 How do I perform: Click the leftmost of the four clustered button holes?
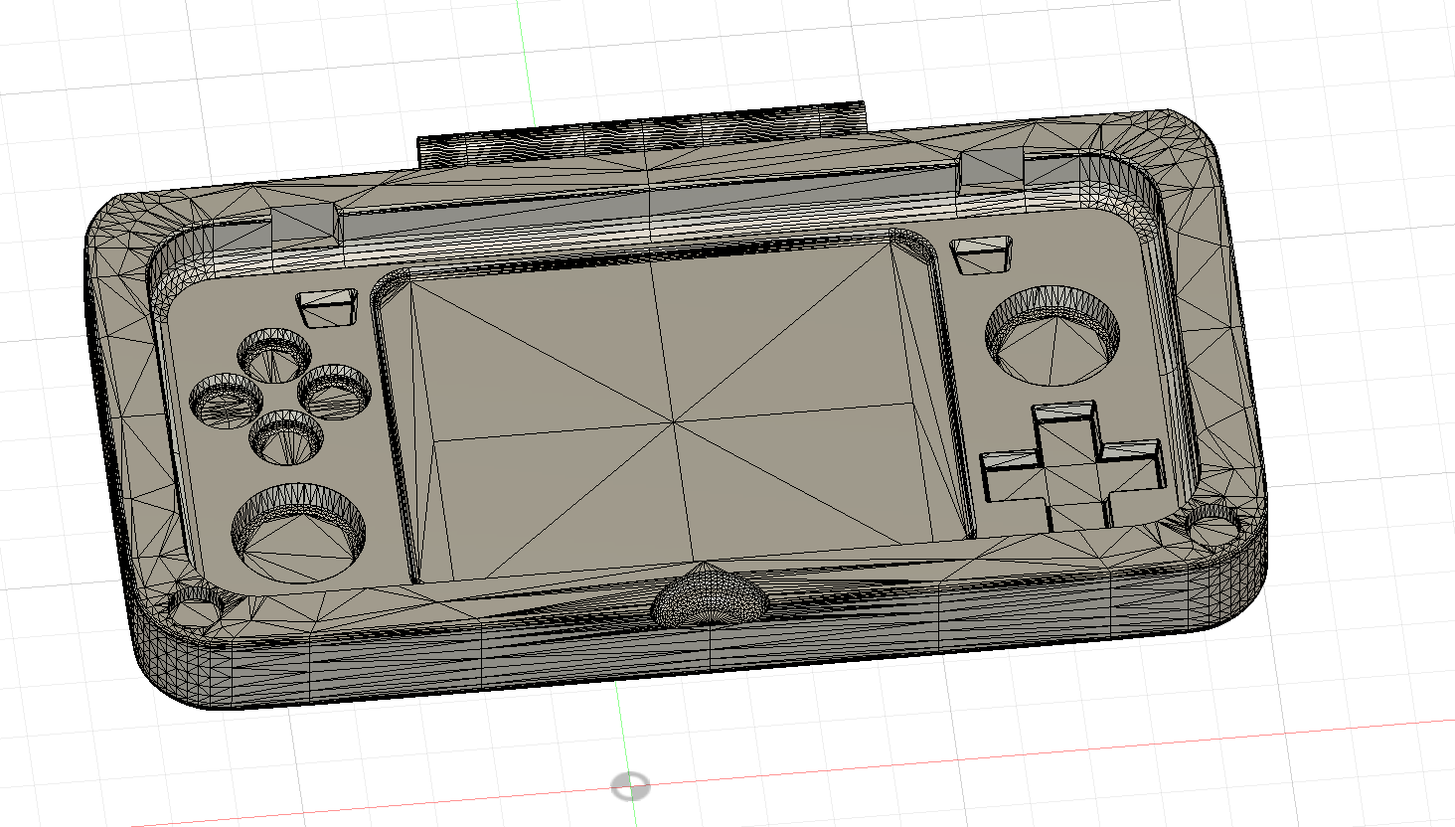(226, 401)
